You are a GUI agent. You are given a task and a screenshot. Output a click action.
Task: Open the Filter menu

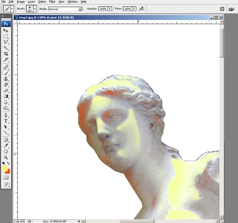coord(52,2)
